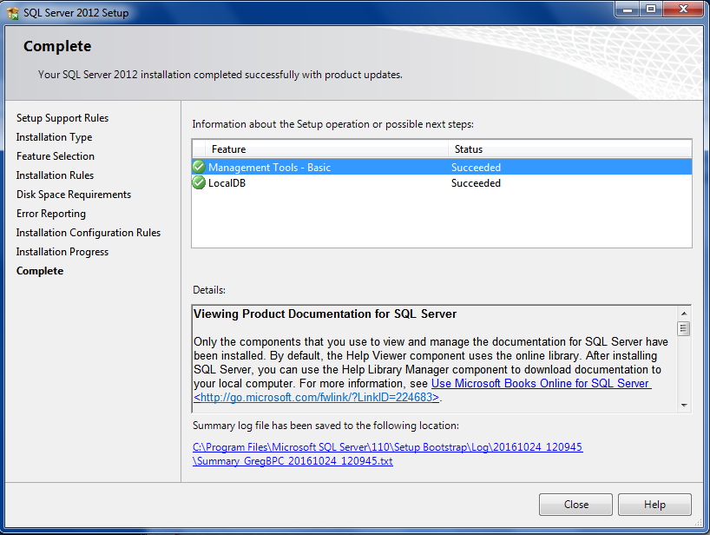
Task: Open Use Microsoft Books Online for SQL Server link
Action: pyautogui.click(x=541, y=383)
